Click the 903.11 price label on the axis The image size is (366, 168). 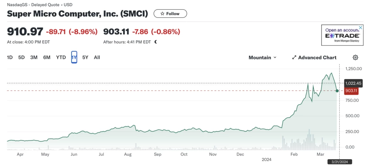[x=351, y=91]
